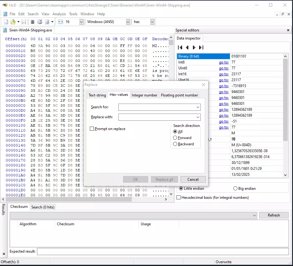Switch to the Text-string tab
The image size is (293, 266).
coord(97,95)
